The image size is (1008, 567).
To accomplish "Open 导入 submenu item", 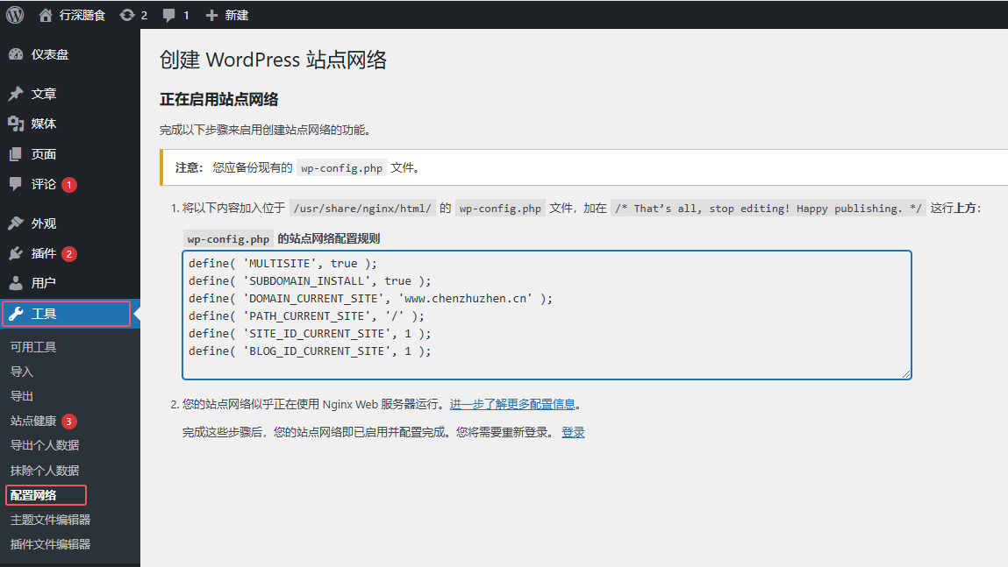I will tap(22, 372).
